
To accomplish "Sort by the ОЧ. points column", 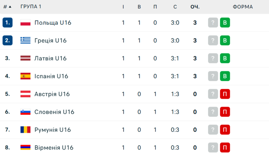I will [195, 7].
